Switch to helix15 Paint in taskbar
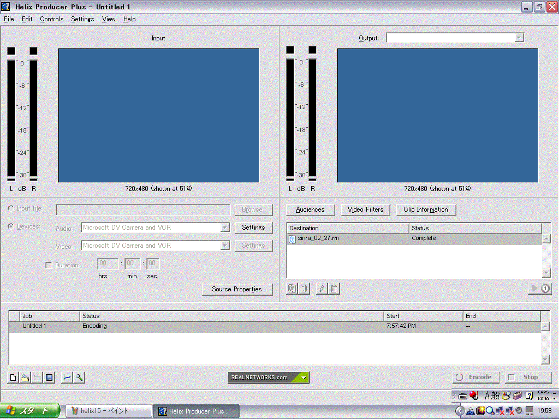 point(109,411)
